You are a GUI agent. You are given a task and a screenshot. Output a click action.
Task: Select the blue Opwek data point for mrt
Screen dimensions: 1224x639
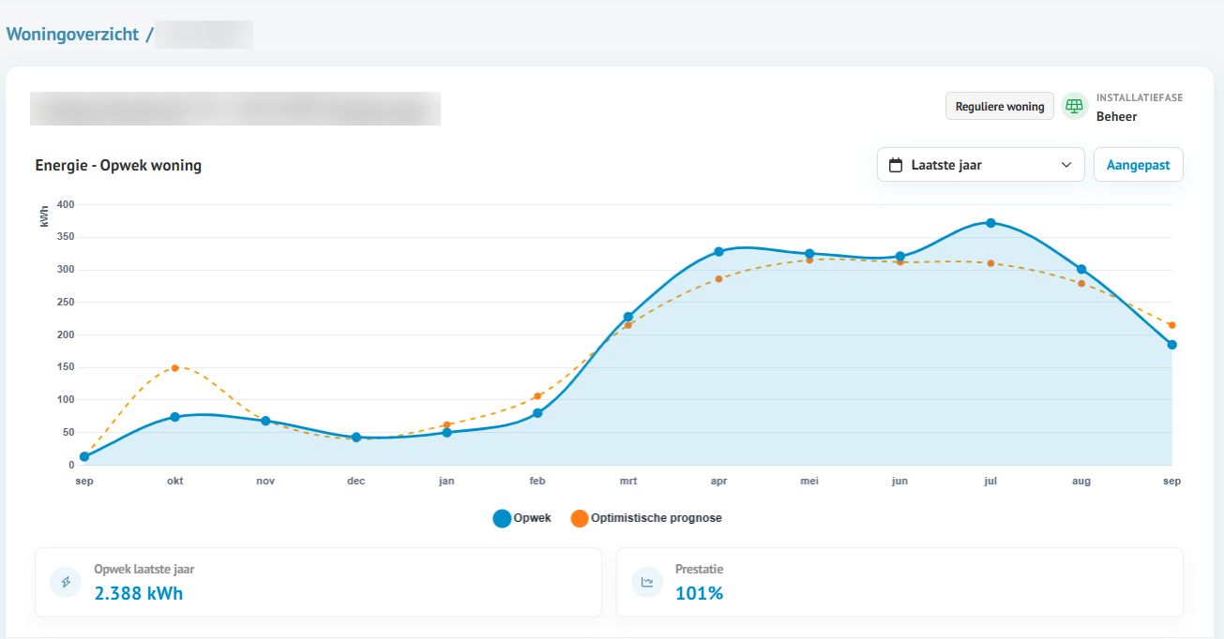point(628,317)
